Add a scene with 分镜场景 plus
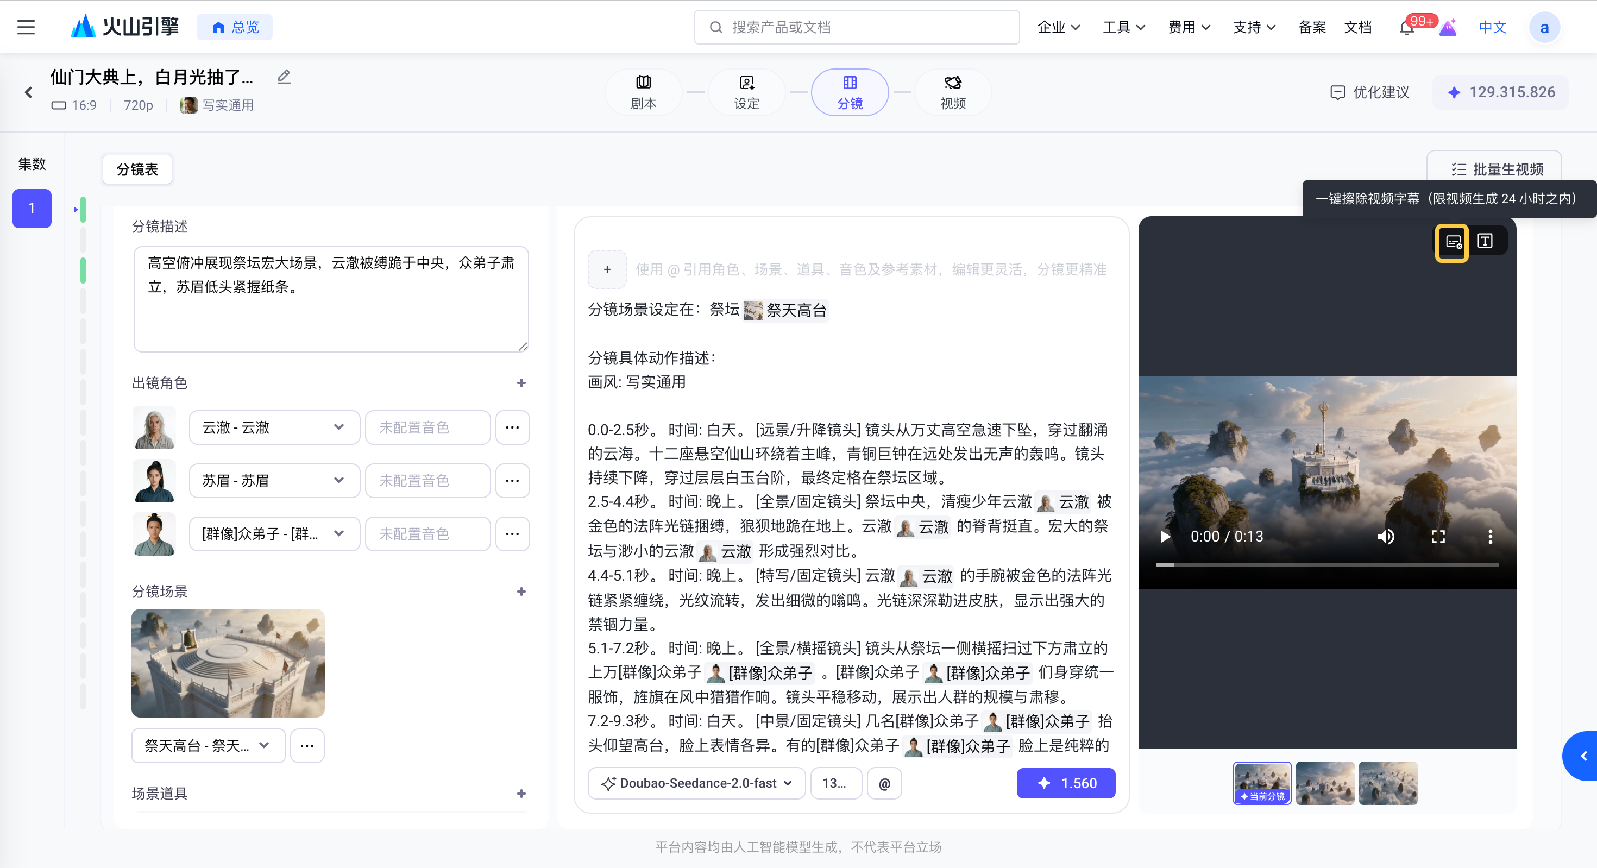 [x=521, y=592]
